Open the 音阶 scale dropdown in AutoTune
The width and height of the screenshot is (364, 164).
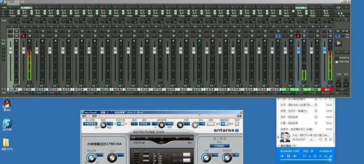(145, 124)
